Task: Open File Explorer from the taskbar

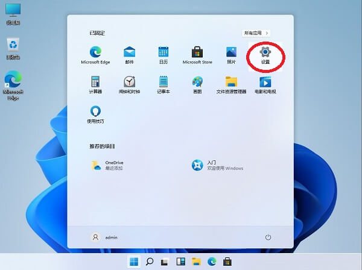Action: click(196, 262)
